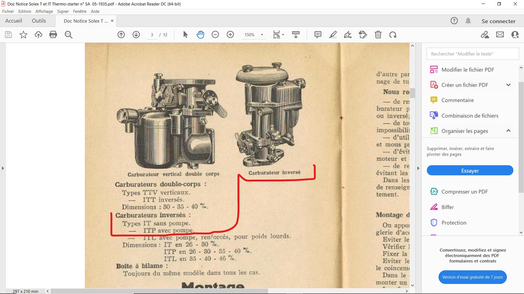
Task: Open the Biffer tool
Action: (447, 207)
